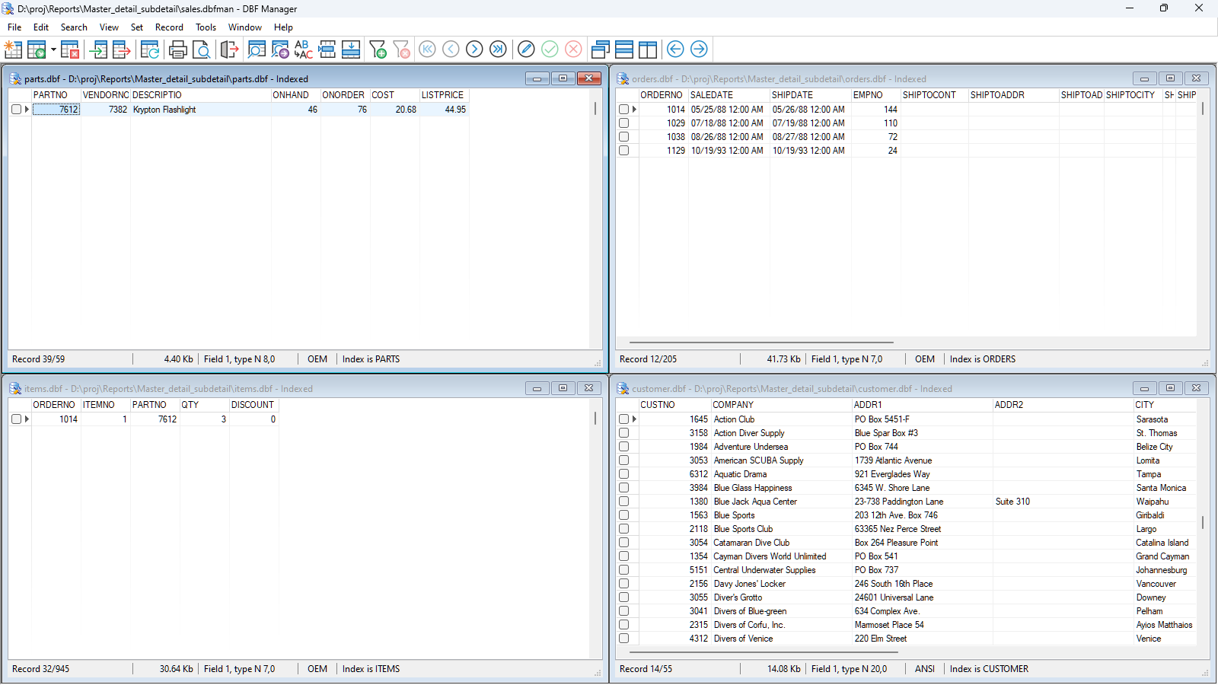Open the Window menu
1218x685 pixels.
point(245,27)
